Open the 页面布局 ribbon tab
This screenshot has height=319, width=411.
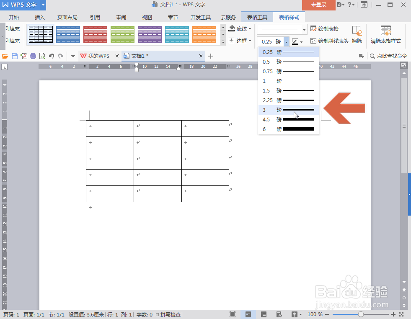pyautogui.click(x=67, y=17)
